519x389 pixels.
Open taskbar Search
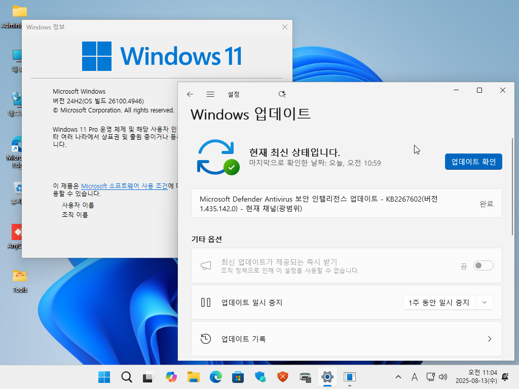tap(126, 377)
